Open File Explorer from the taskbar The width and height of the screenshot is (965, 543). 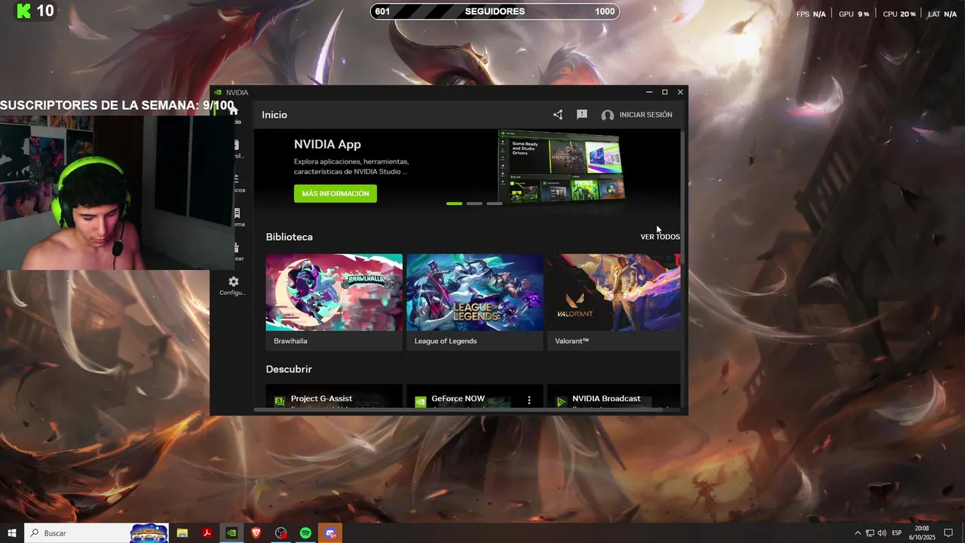tap(182, 533)
